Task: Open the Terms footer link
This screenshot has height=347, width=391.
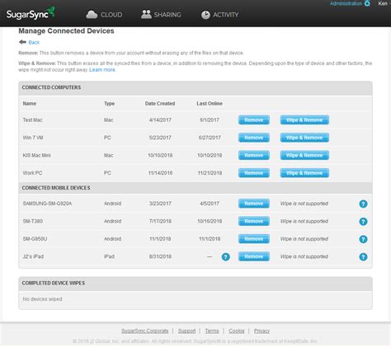Action: [212, 331]
